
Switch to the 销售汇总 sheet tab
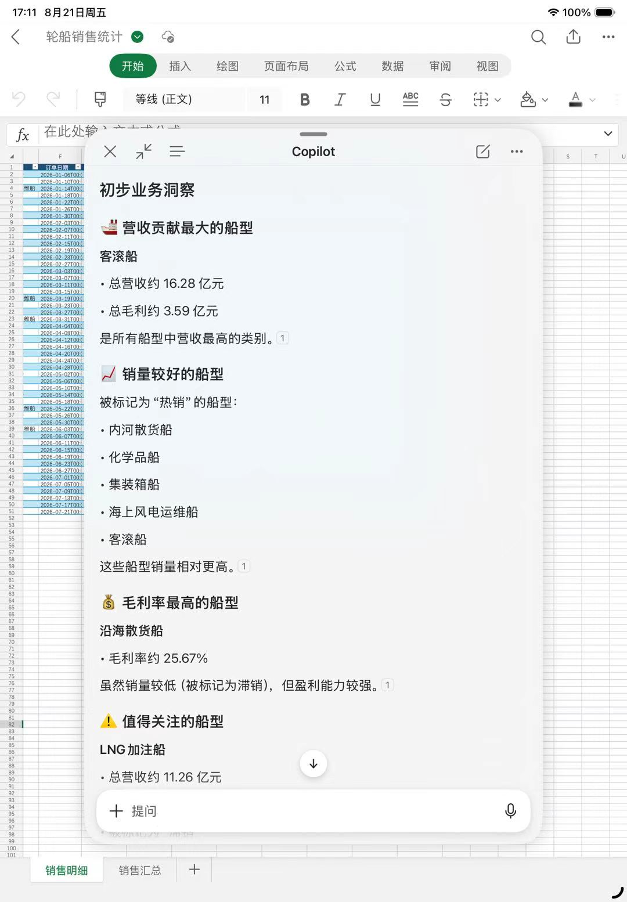(x=140, y=870)
